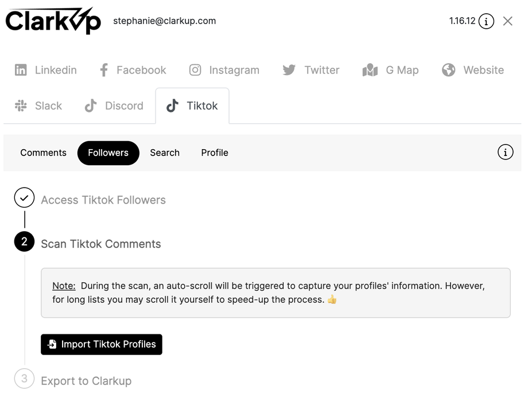Click the Import Tiktok Profiles button
528x413 pixels.
[102, 344]
